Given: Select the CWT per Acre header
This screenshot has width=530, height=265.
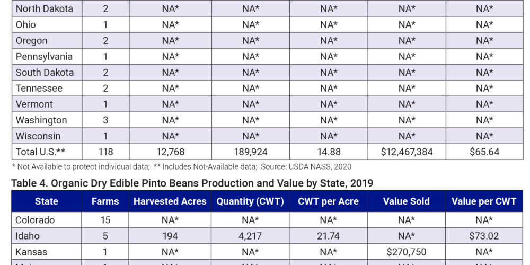Looking at the screenshot, I should pos(328,201).
